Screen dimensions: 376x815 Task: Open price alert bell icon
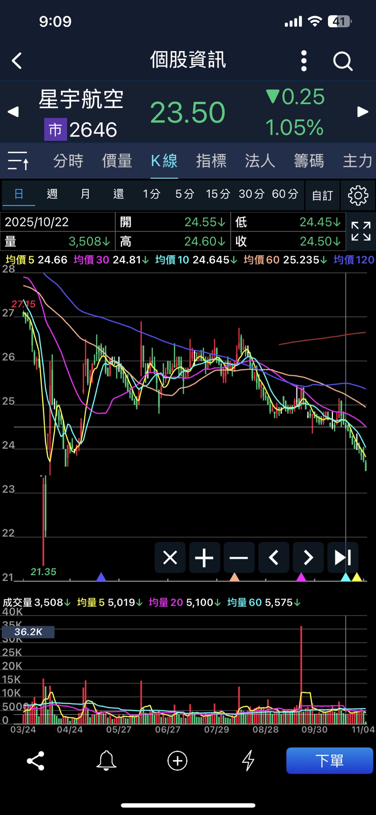click(106, 760)
